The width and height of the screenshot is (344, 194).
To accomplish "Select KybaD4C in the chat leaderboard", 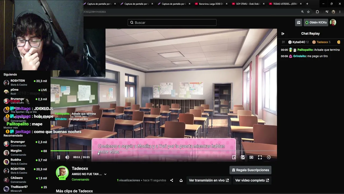I will pyautogui.click(x=299, y=42).
